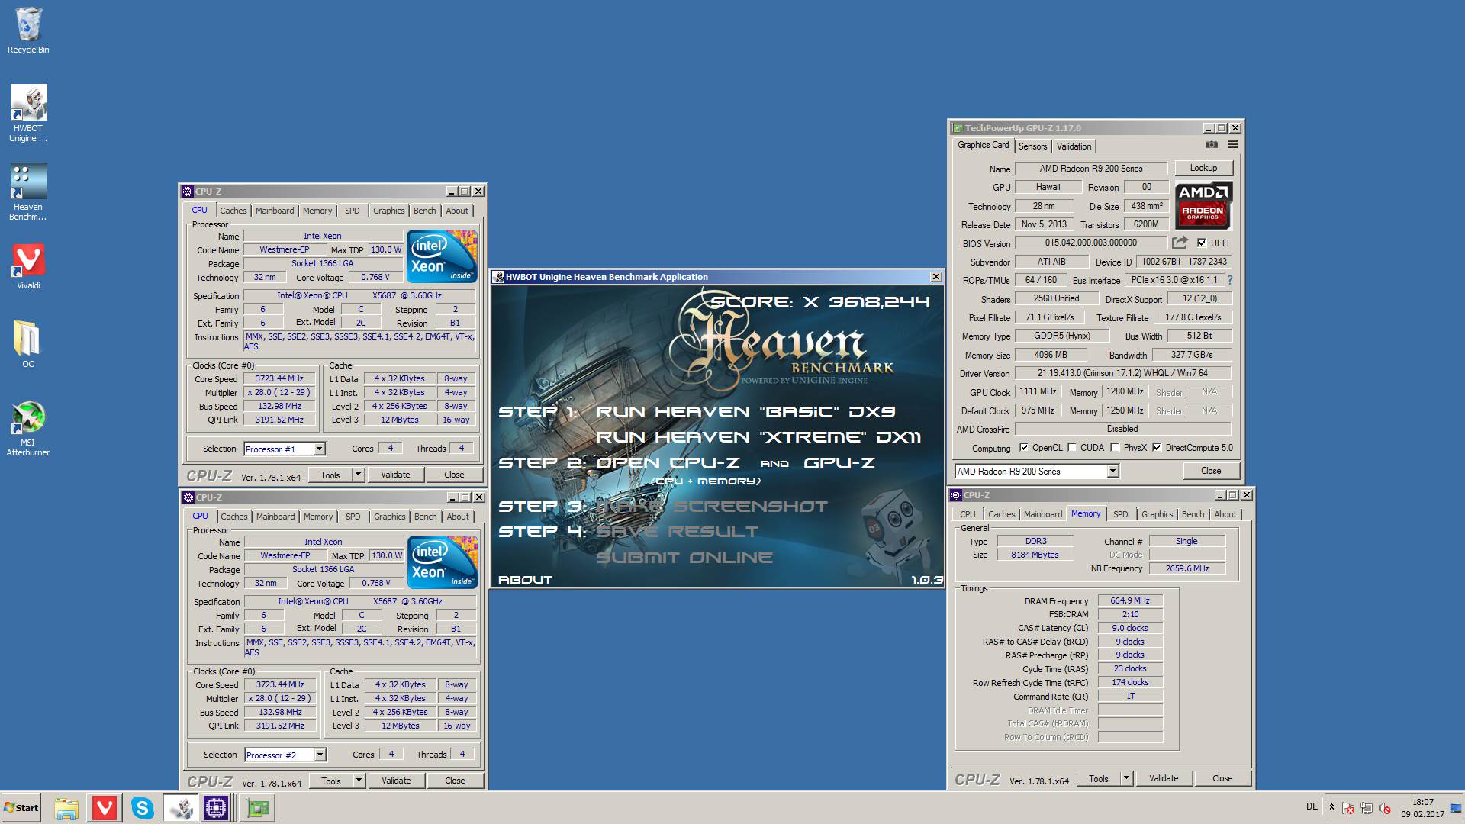The image size is (1465, 824).
Task: Click the Lookup button in GPU-Z
Action: 1203,168
